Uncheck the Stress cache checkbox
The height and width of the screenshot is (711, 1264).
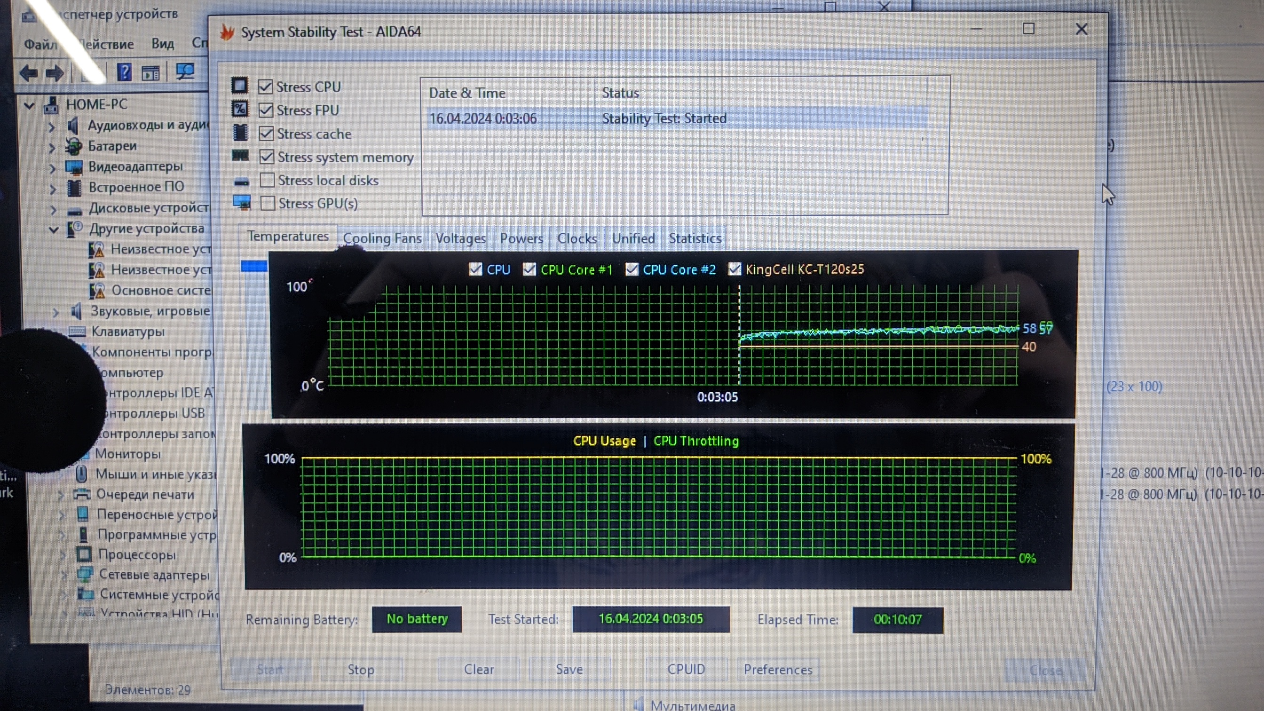click(266, 134)
